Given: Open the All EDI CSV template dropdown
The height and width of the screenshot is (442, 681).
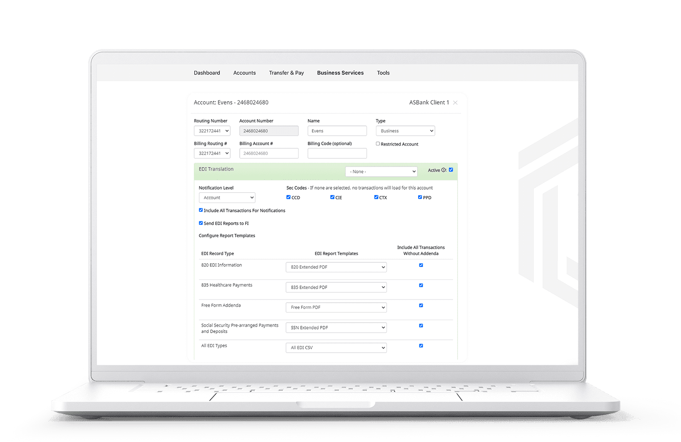Looking at the screenshot, I should (336, 348).
